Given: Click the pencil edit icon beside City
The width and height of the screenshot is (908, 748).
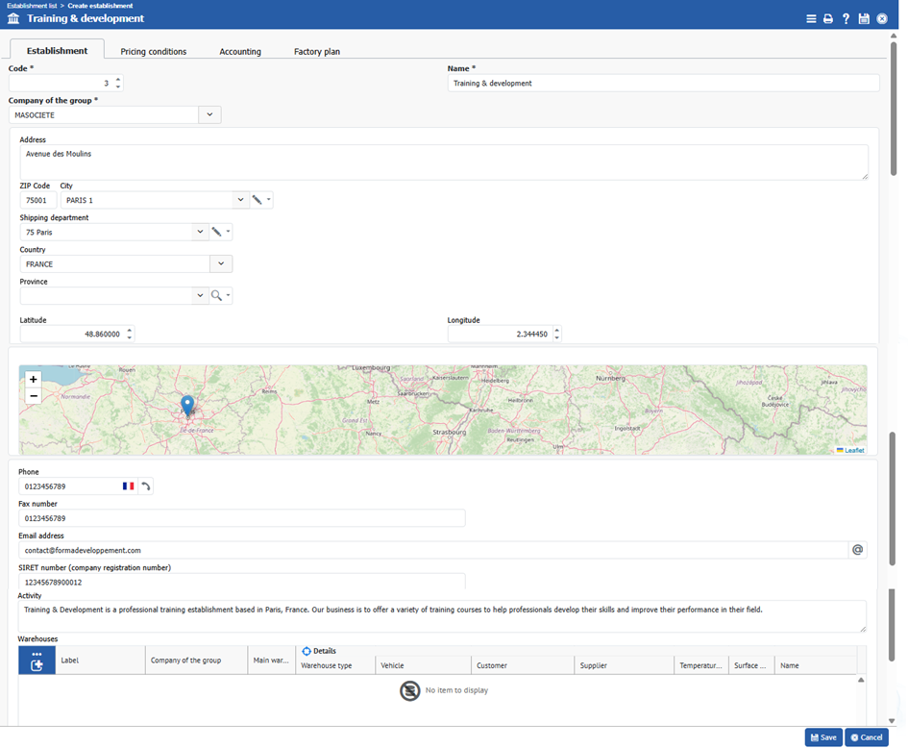Looking at the screenshot, I should click(x=257, y=200).
